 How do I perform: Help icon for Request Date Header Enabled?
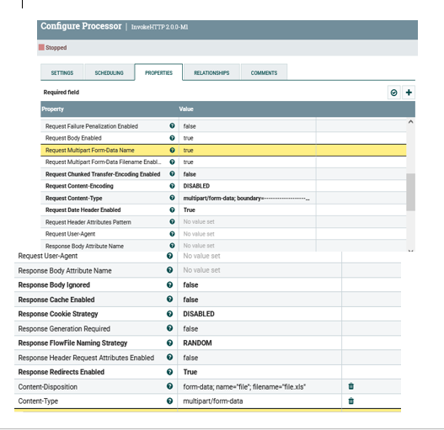point(172,210)
